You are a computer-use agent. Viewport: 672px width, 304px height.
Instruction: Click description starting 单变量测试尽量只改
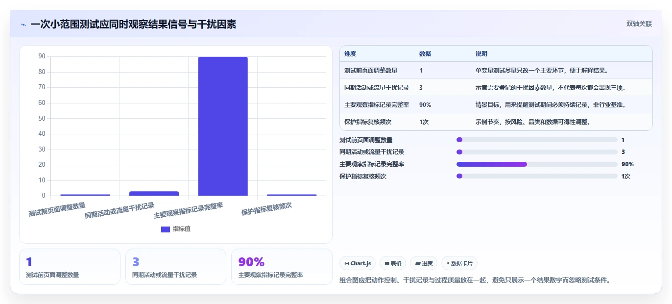542,70
